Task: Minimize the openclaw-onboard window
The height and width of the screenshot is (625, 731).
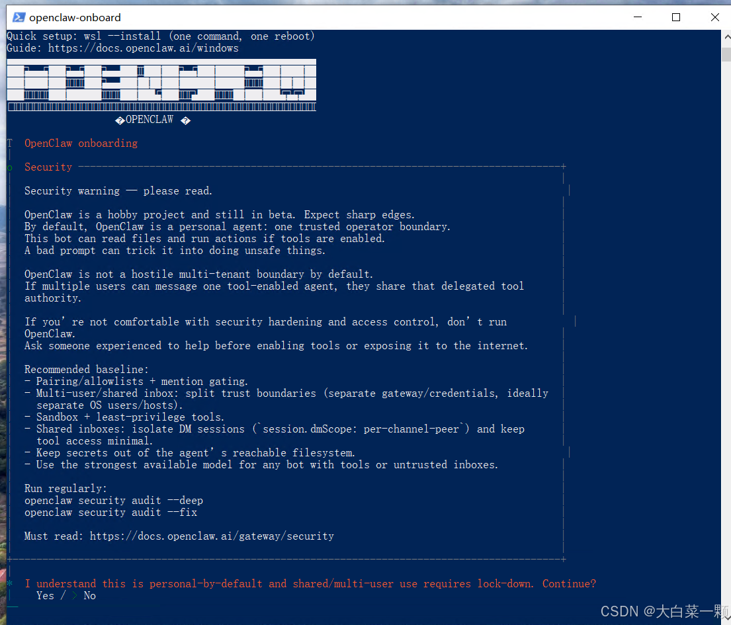Action: (x=638, y=17)
